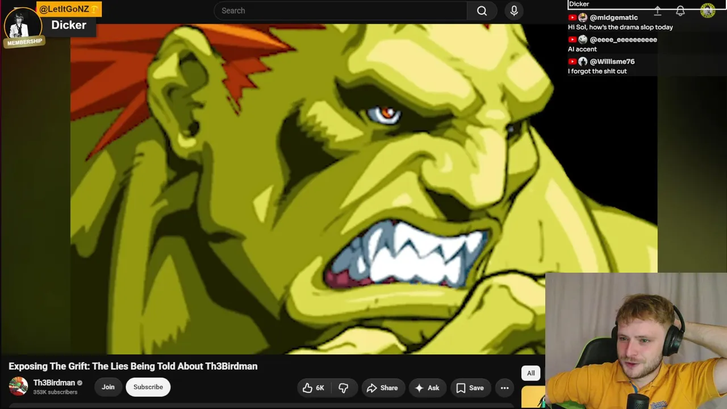Click the @eeee_eeeeeeeeee username in chat
727x409 pixels.
624,40
